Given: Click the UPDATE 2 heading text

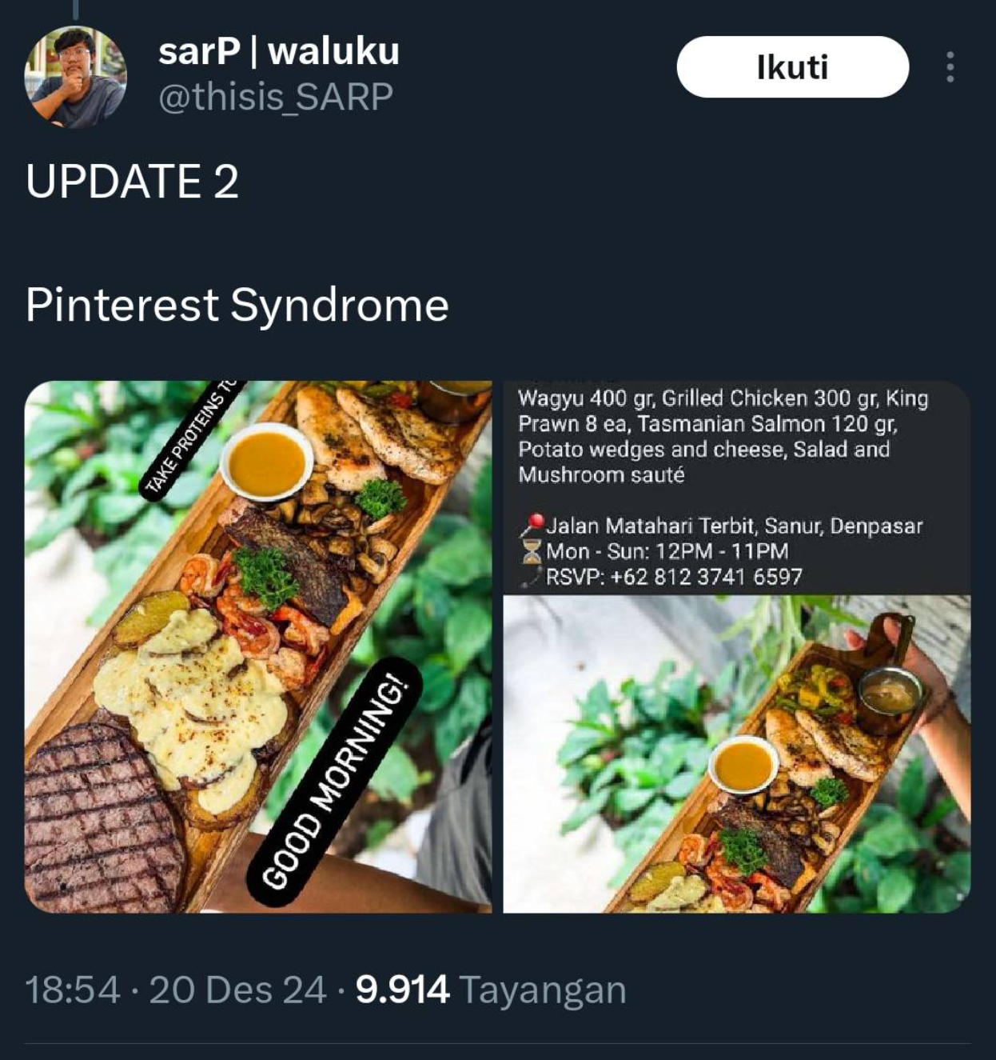Looking at the screenshot, I should [x=132, y=181].
